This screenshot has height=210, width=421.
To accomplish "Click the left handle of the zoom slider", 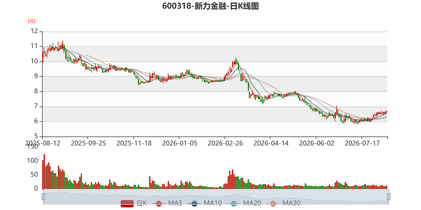I will (x=43, y=197).
